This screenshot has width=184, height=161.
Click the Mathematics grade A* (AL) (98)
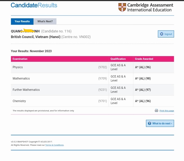click(x=143, y=79)
